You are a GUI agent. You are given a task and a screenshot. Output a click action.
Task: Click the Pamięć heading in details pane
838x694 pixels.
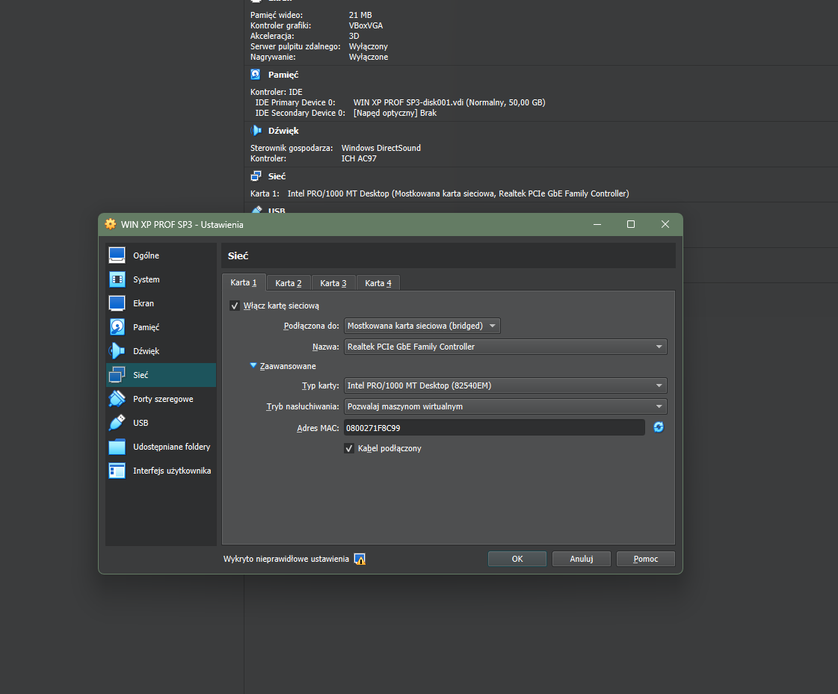click(x=283, y=75)
